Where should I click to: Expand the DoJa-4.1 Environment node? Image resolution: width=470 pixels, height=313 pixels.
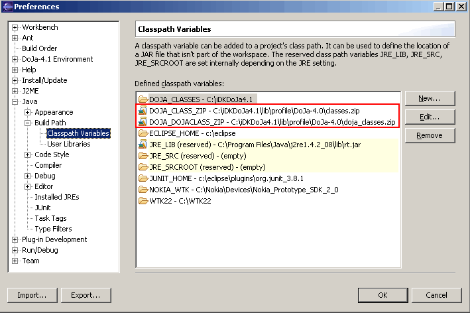click(x=15, y=60)
